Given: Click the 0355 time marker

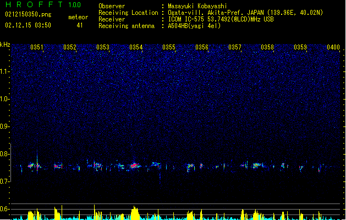Looking at the screenshot, I should click(169, 47).
